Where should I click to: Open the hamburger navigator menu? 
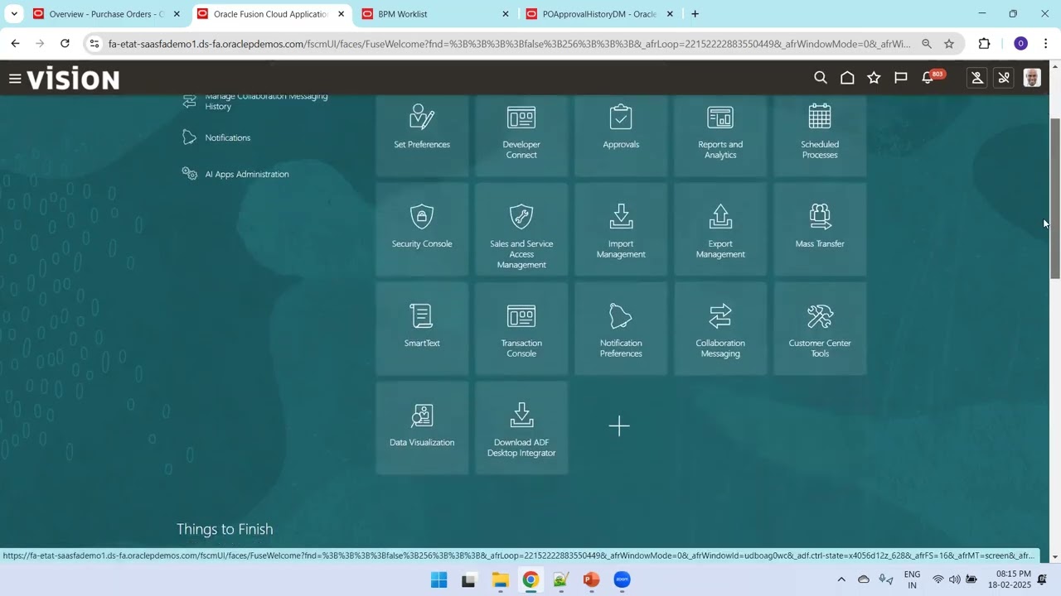(15, 79)
